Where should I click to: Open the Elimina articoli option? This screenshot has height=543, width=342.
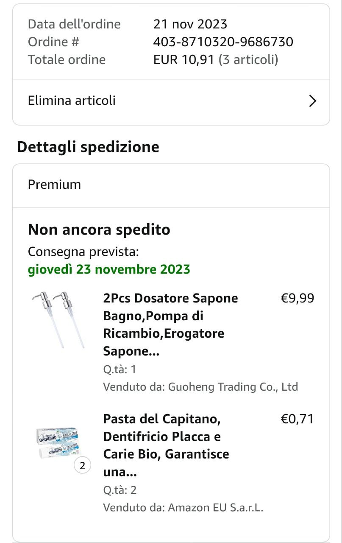72,101
